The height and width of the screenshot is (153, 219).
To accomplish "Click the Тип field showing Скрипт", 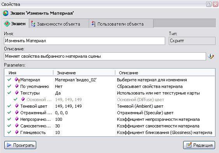I will [192, 41].
